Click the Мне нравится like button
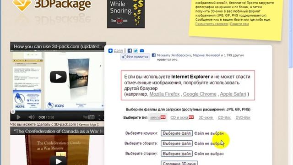Screen dimensions: 293x165 pyautogui.click(x=136, y=57)
